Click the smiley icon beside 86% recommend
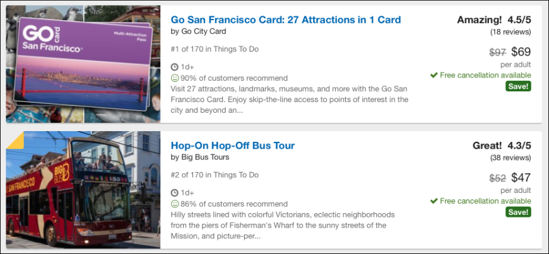The image size is (549, 254). (174, 204)
